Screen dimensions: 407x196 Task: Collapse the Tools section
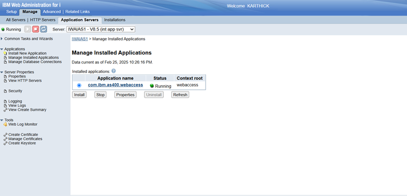coord(2,120)
